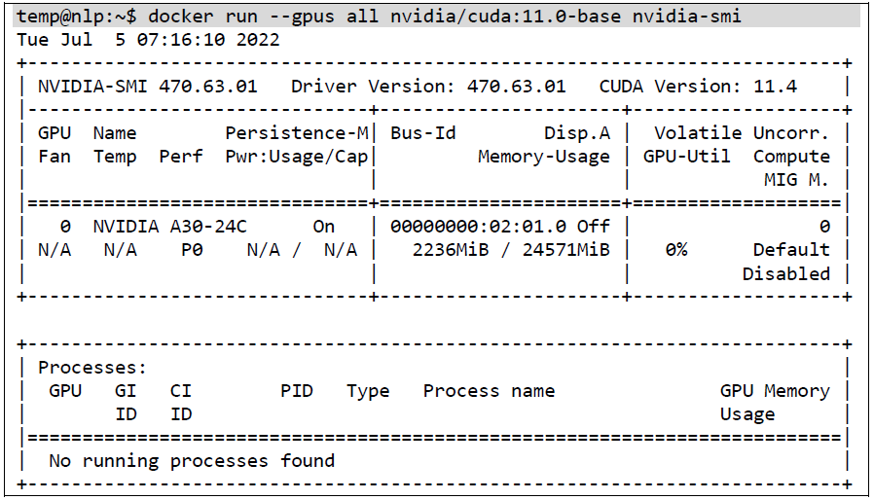The image size is (874, 500).
Task: Click the docker run command line
Action: pos(379,17)
